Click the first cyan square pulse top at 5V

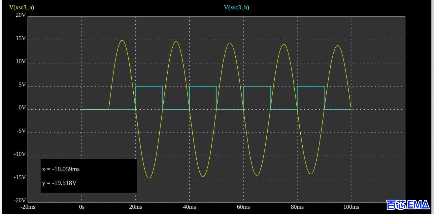[149, 86]
